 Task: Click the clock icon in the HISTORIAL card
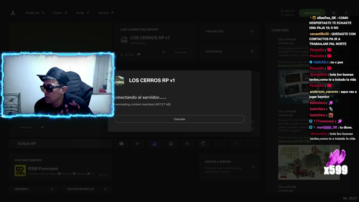(252, 52)
